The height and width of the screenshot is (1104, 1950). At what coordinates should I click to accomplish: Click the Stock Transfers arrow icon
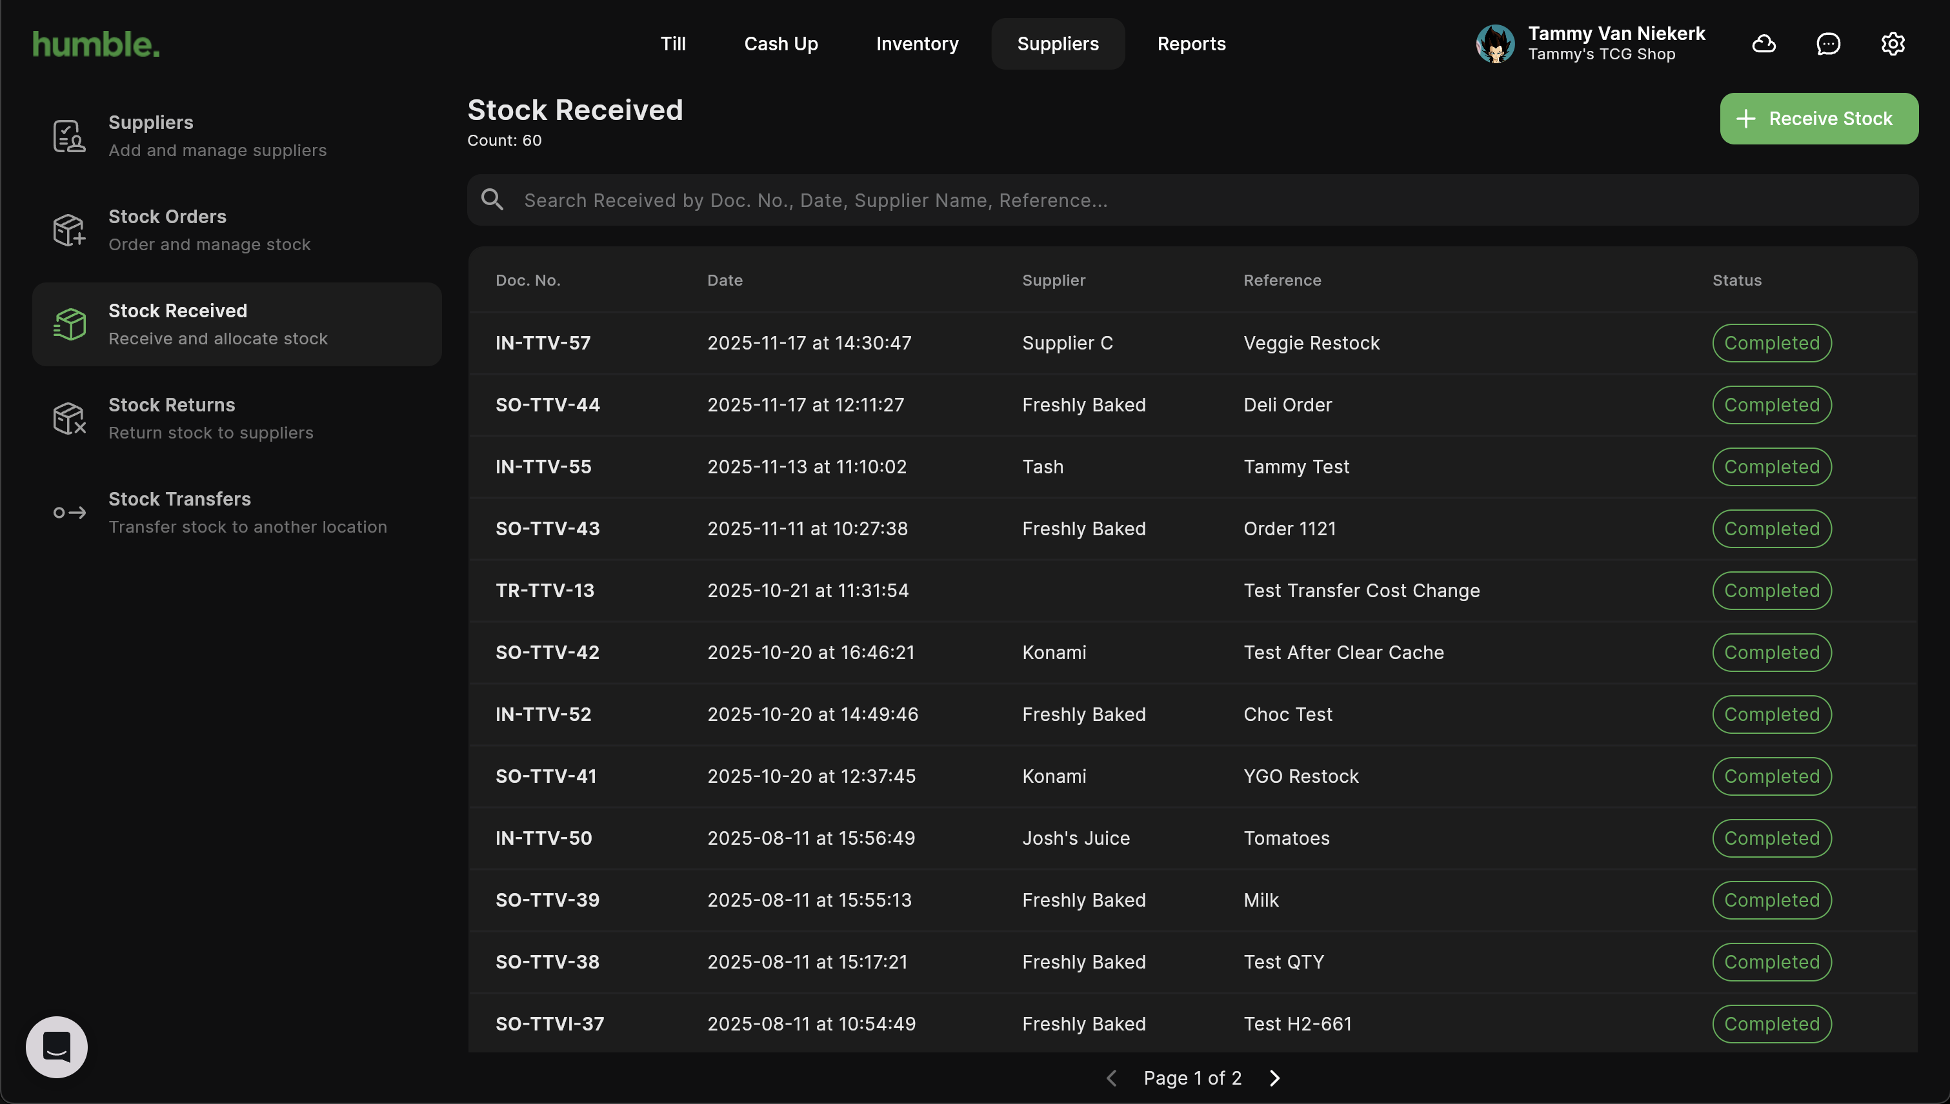click(x=69, y=513)
